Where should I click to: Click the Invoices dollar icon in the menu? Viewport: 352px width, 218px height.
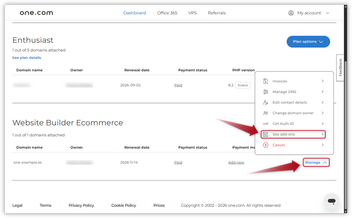(266, 81)
